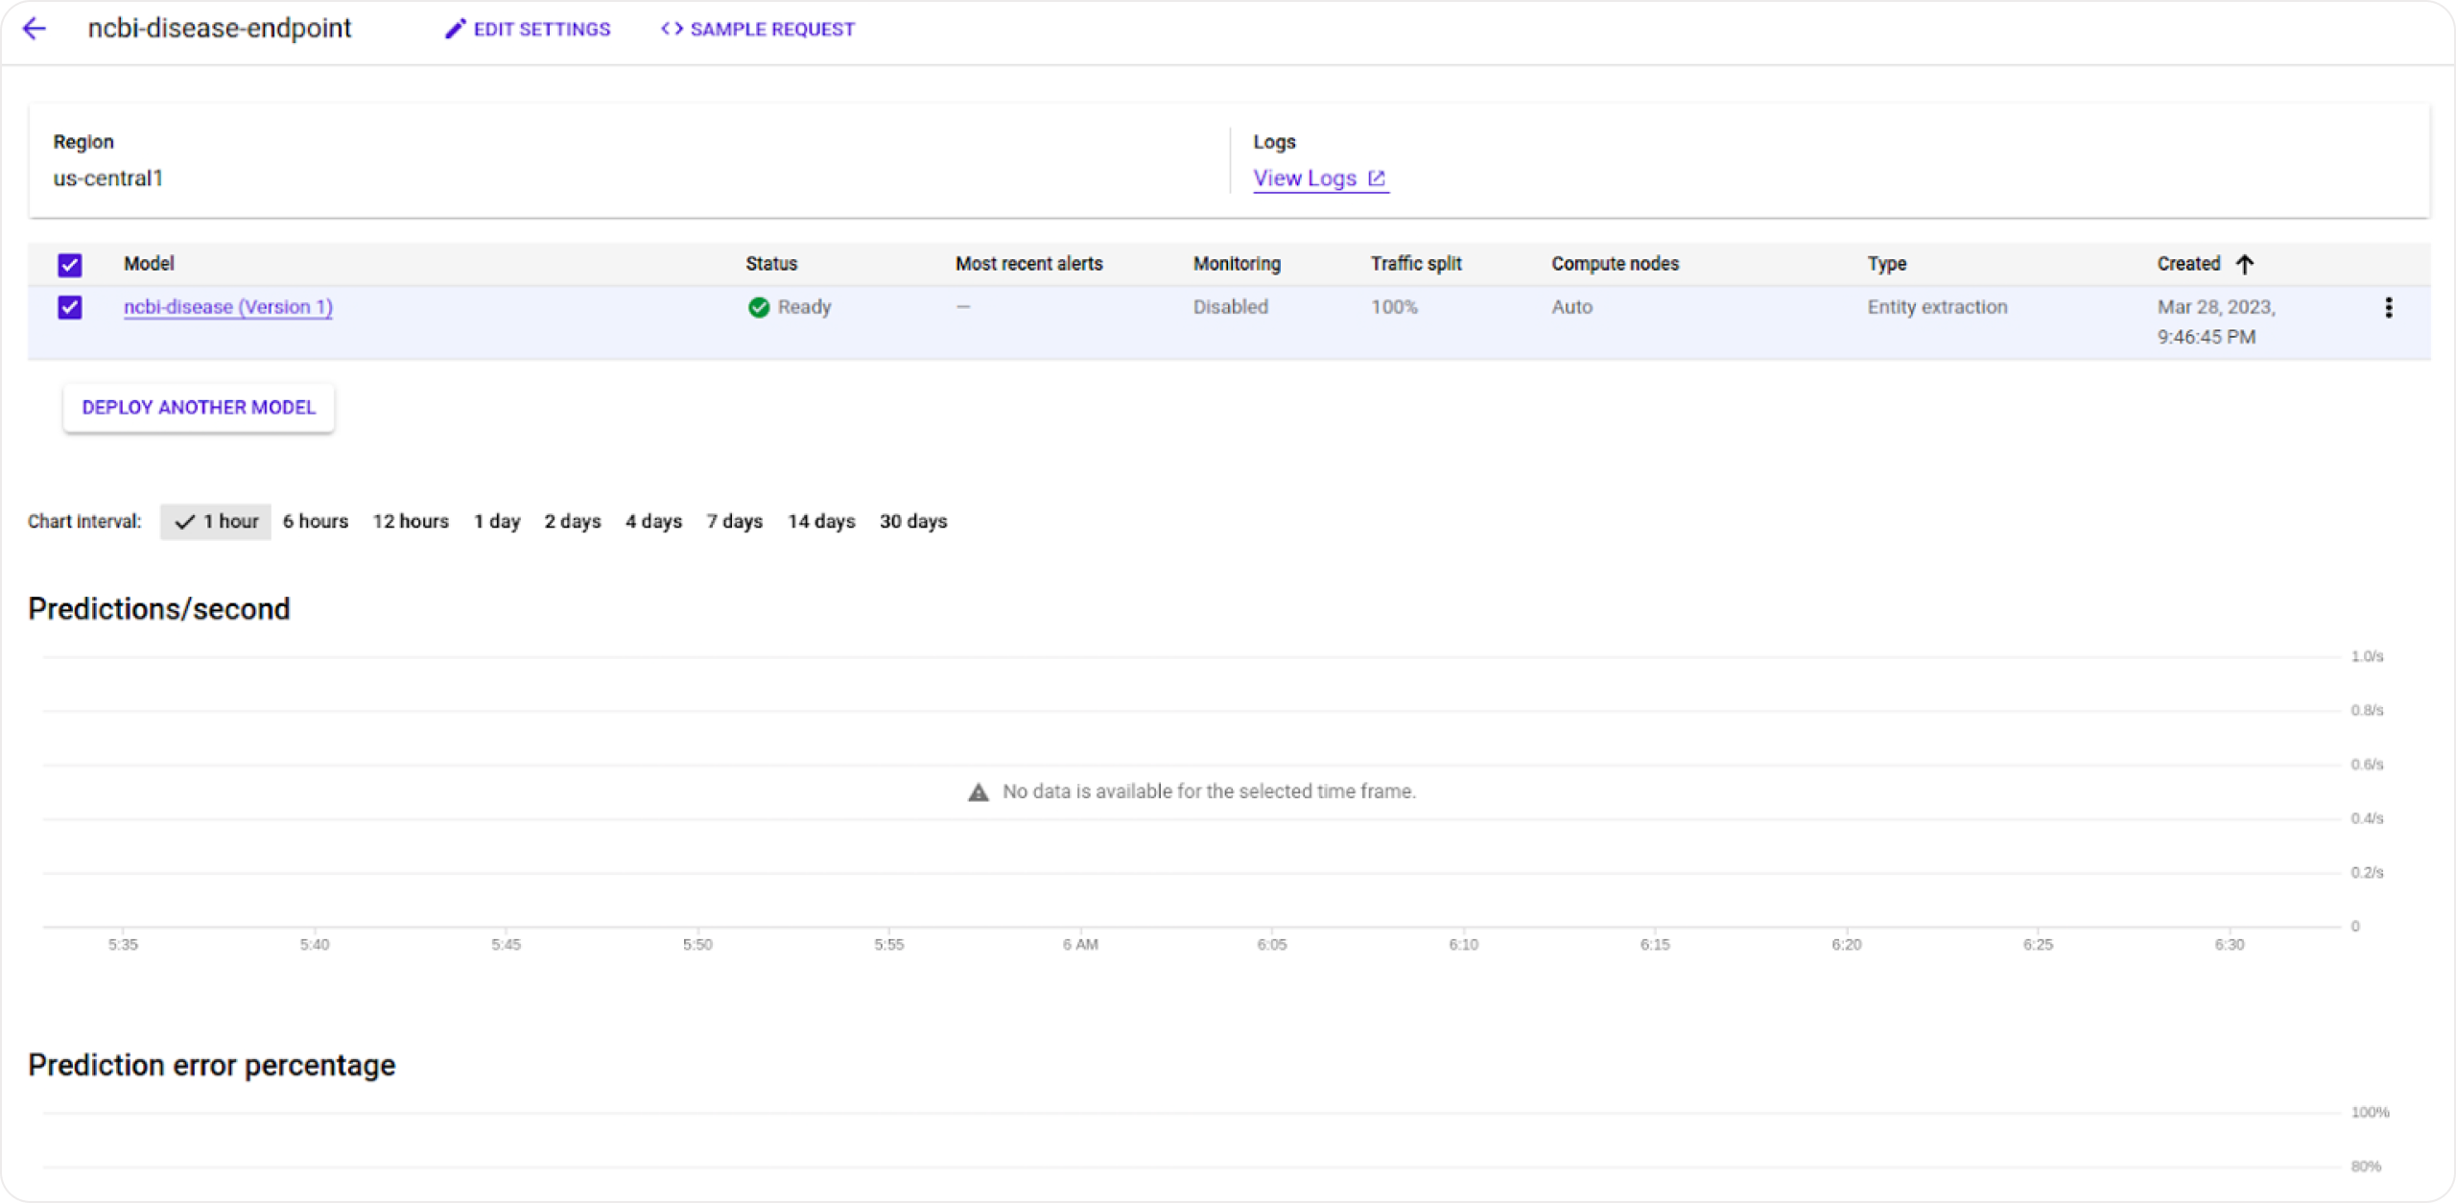Click the external-link icon beside View Logs
Image resolution: width=2456 pixels, height=1203 pixels.
(1378, 177)
